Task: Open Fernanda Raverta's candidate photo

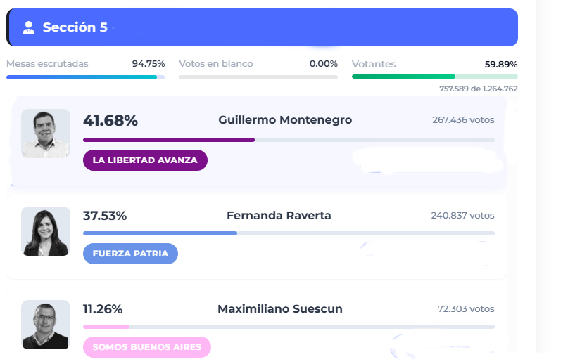Action: 46,231
